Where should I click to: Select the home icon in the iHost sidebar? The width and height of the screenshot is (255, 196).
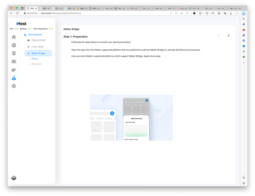point(14,37)
